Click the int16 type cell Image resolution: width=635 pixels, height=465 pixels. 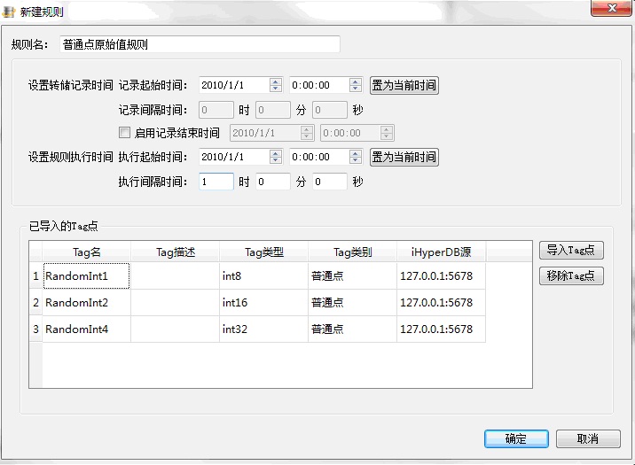[x=263, y=302]
